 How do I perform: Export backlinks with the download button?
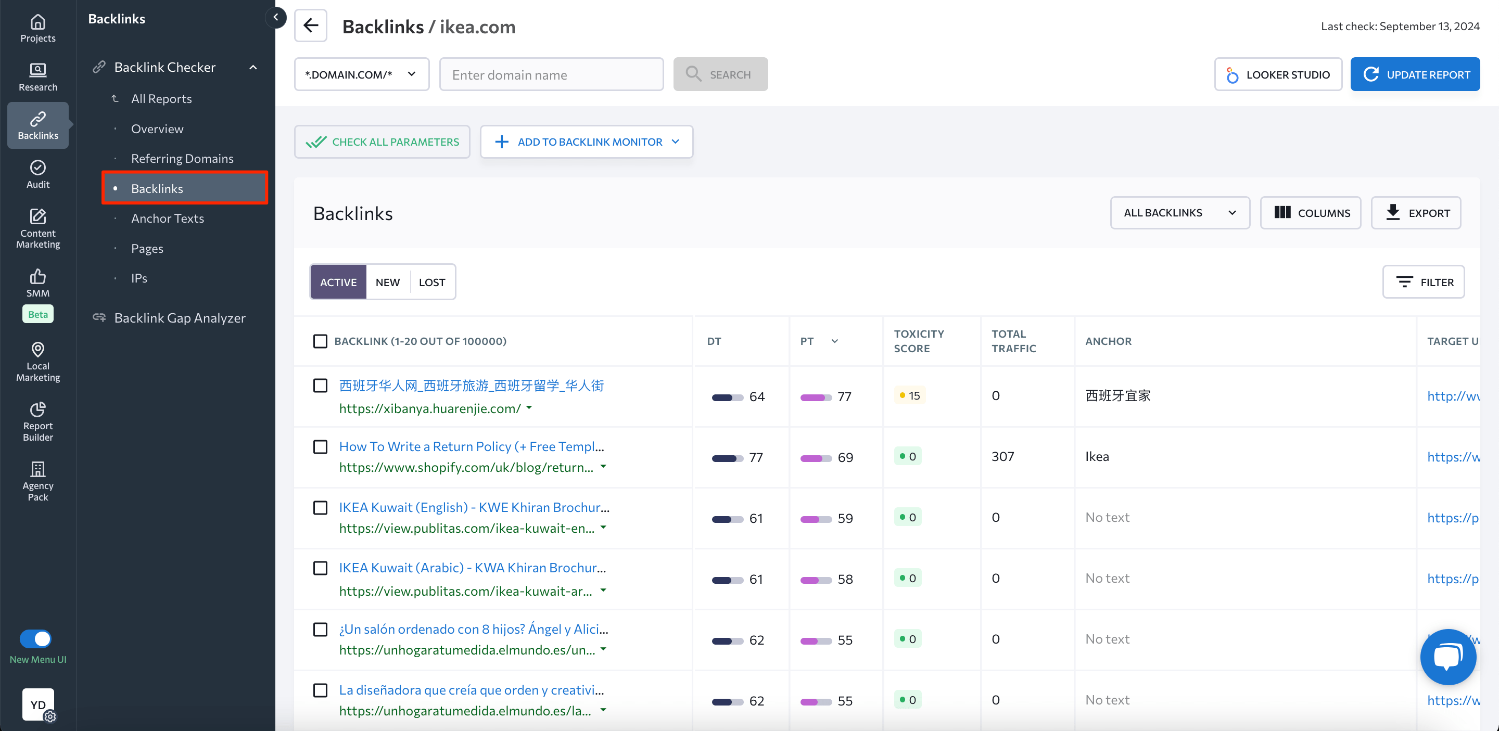click(x=1416, y=213)
